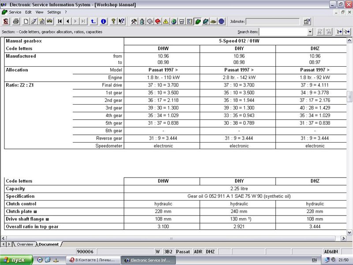Click the blue information 'i' icon

tap(103, 21)
